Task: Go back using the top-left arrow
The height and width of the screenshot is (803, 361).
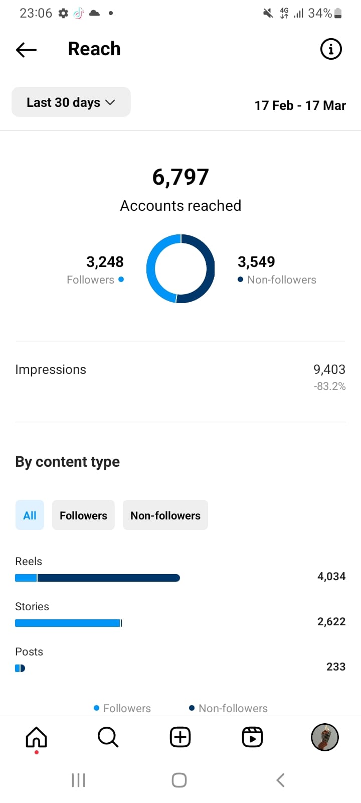Action: click(26, 49)
